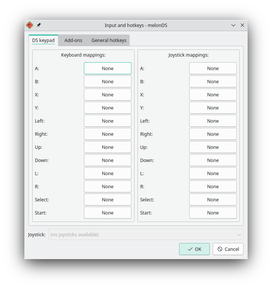Image resolution: width=272 pixels, height=288 pixels.
Task: Set joystick mapping for Down
Action: coord(213,160)
